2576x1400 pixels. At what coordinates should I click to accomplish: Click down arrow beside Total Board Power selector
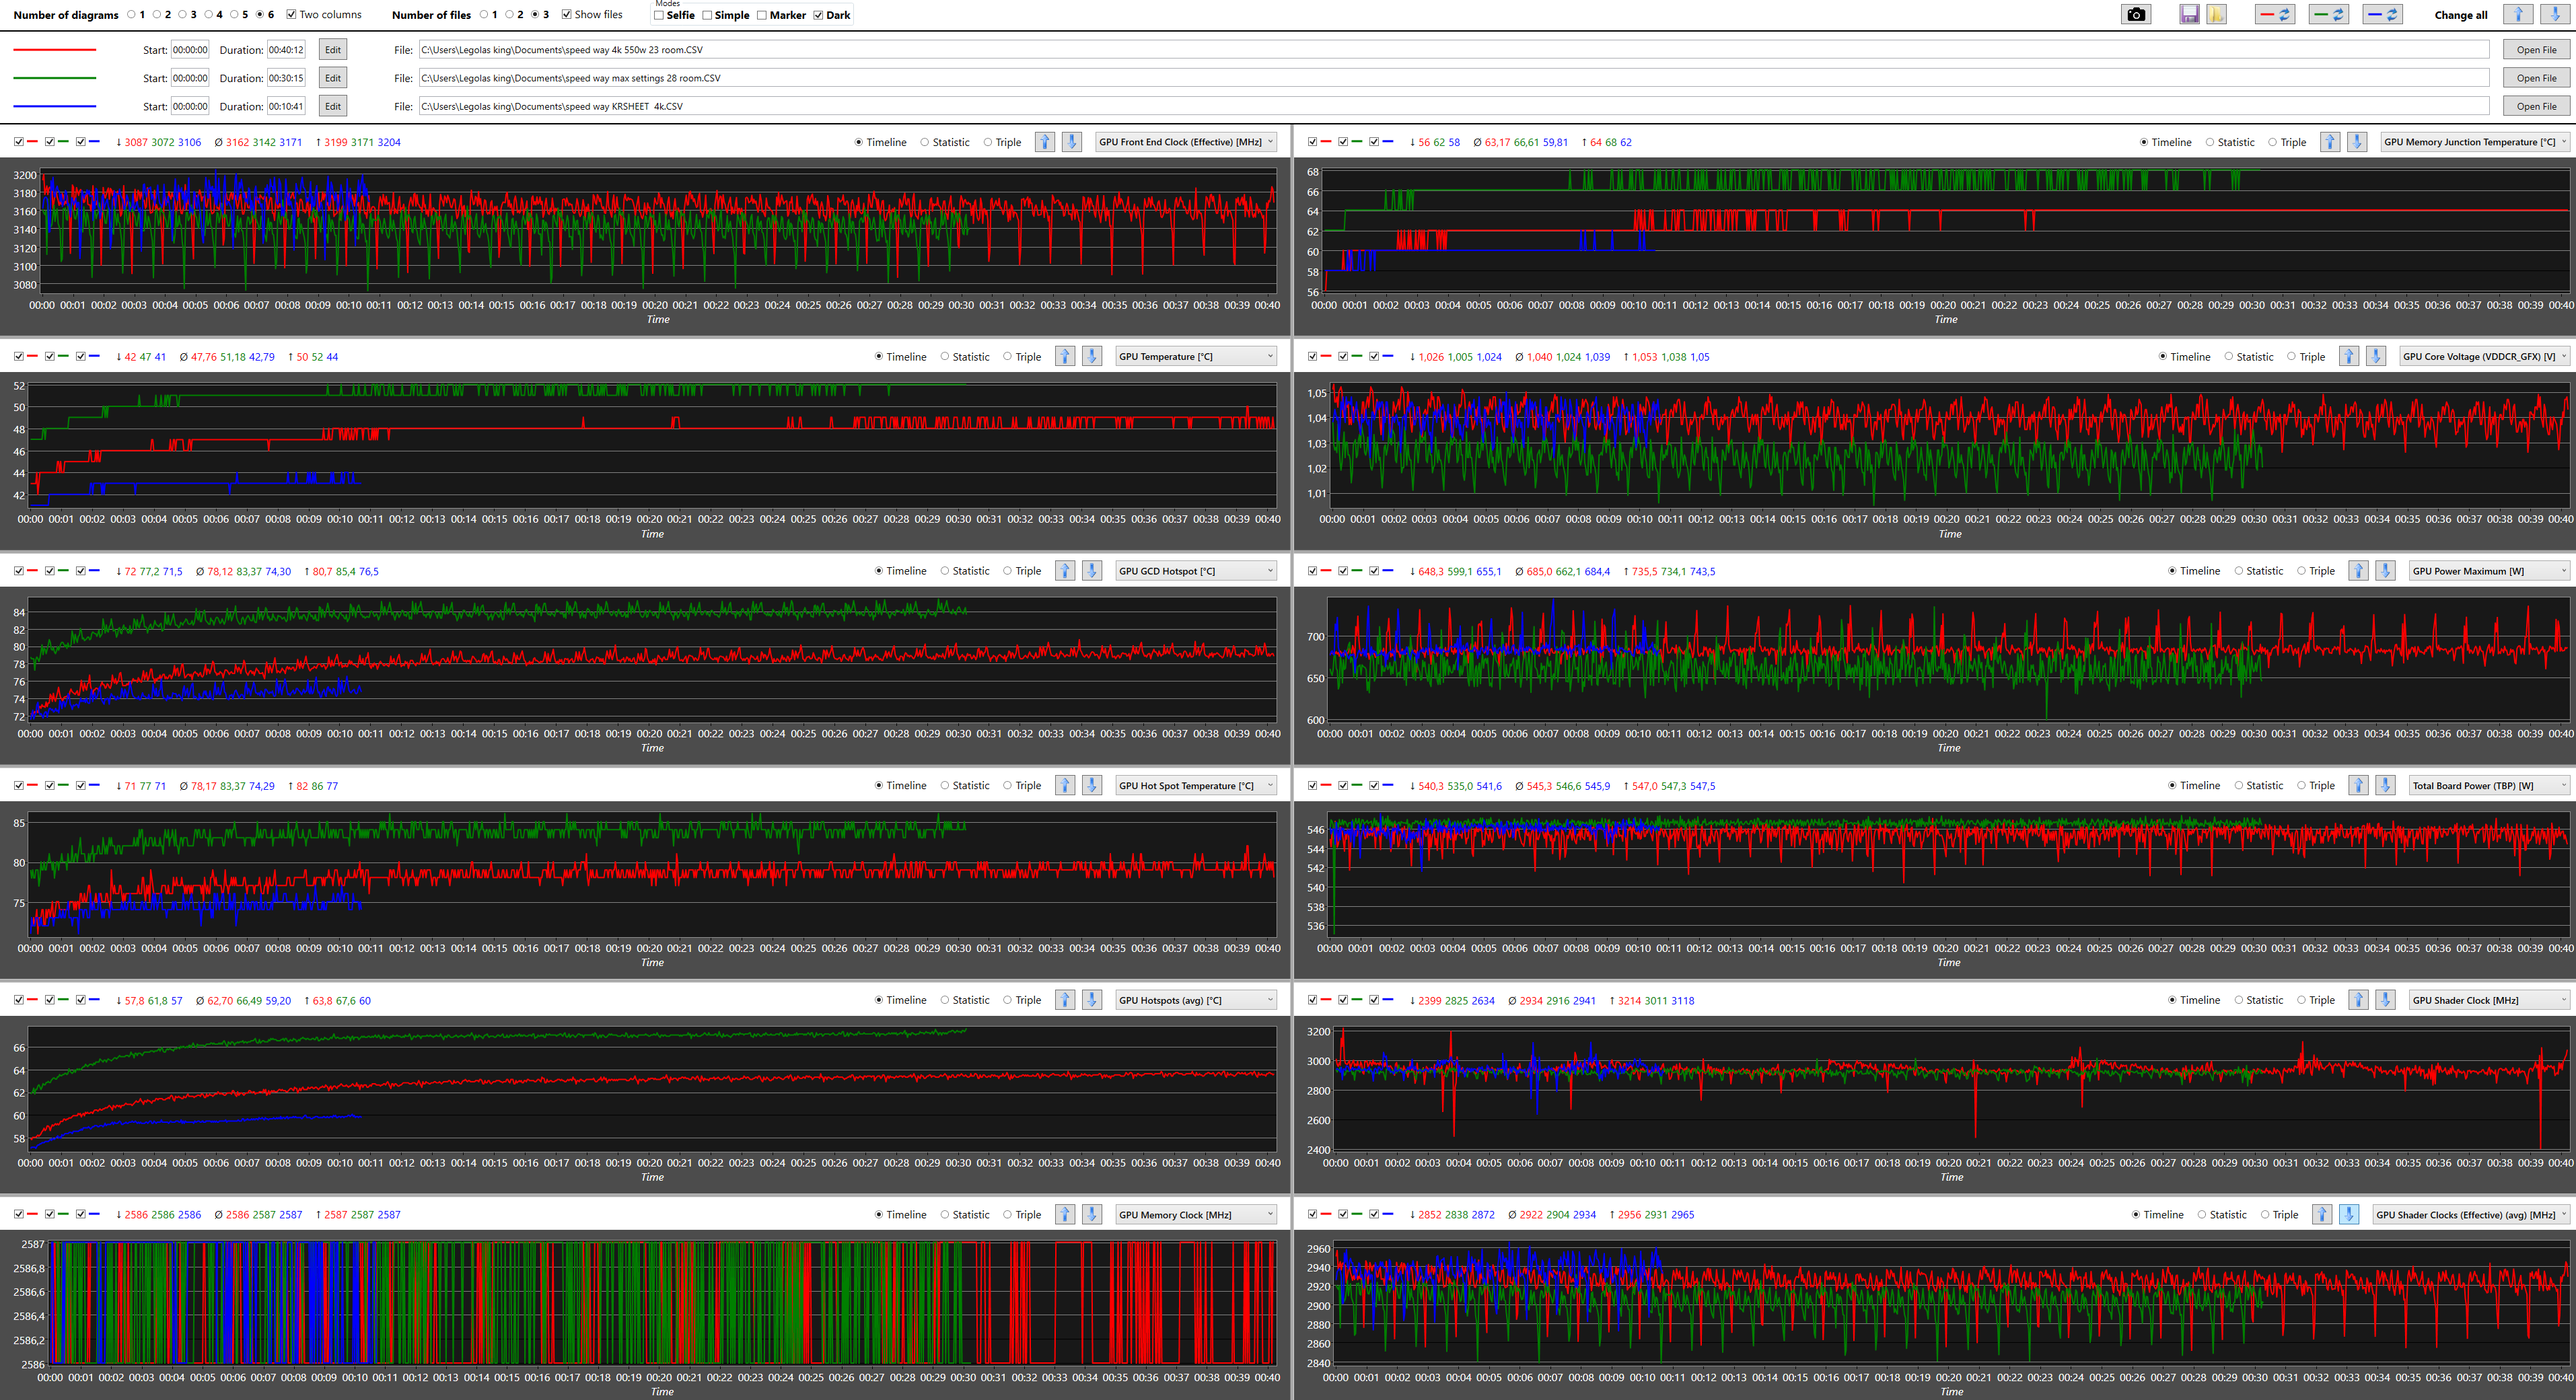pyautogui.click(x=2385, y=785)
